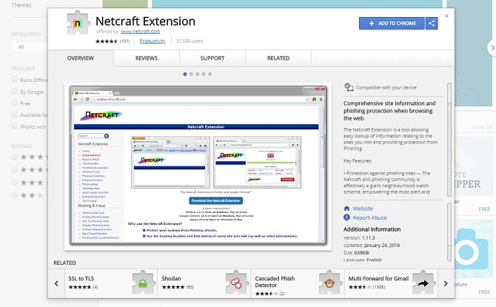Image resolution: width=496 pixels, height=307 pixels.
Task: Click the Version 1.11.3 text
Action: (x=359, y=237)
